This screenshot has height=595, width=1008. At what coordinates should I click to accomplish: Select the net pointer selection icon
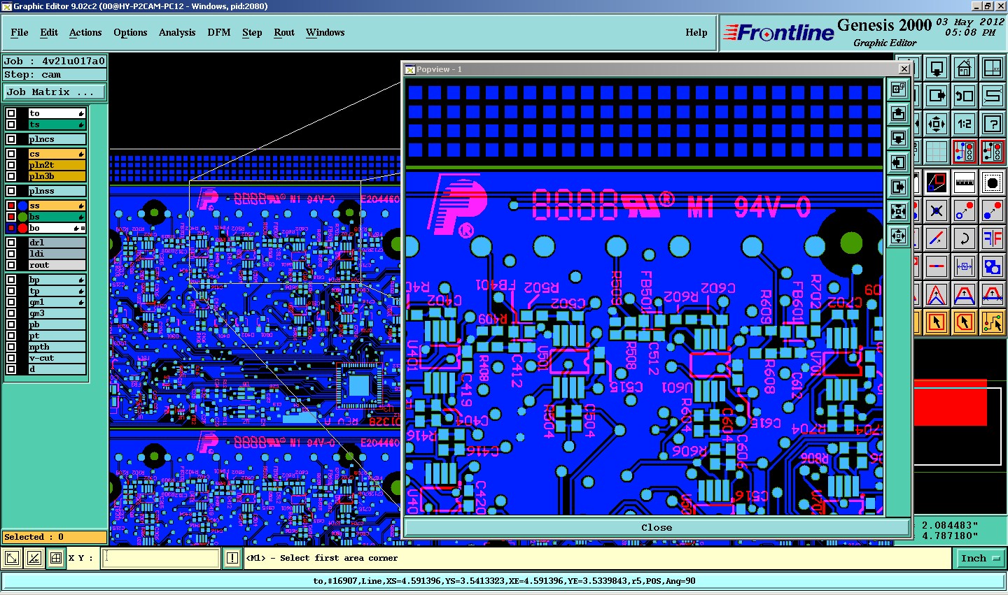(x=993, y=322)
